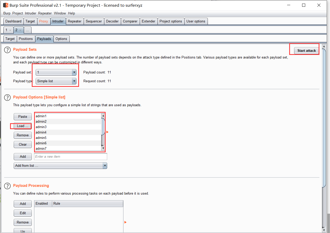Click Remove in Payload Processing

[x=23, y=222]
